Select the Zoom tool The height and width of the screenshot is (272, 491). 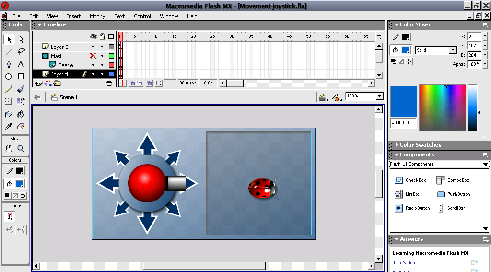pos(21,149)
